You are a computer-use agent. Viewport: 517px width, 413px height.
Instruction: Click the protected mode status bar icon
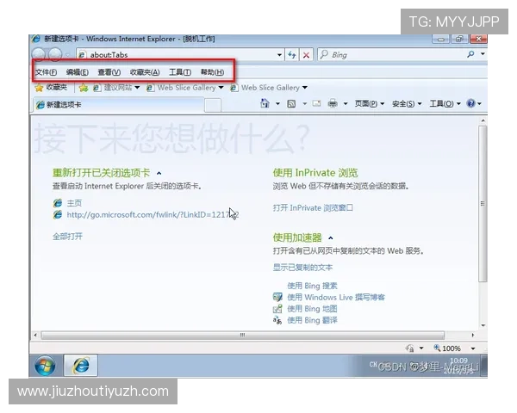pyautogui.click(x=410, y=348)
